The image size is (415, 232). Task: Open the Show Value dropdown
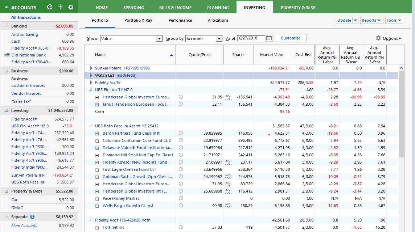click(159, 39)
